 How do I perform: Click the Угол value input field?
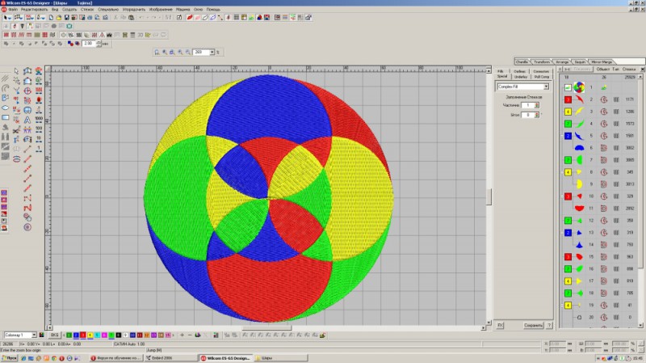click(528, 115)
